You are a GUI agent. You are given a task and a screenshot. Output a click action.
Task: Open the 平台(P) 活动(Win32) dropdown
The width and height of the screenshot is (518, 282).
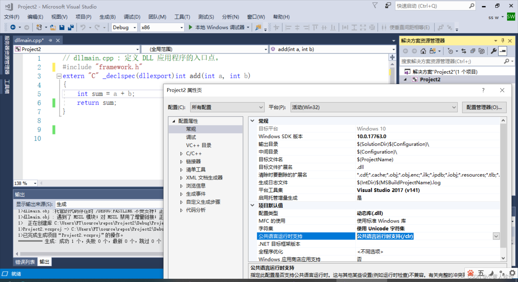(x=374, y=107)
